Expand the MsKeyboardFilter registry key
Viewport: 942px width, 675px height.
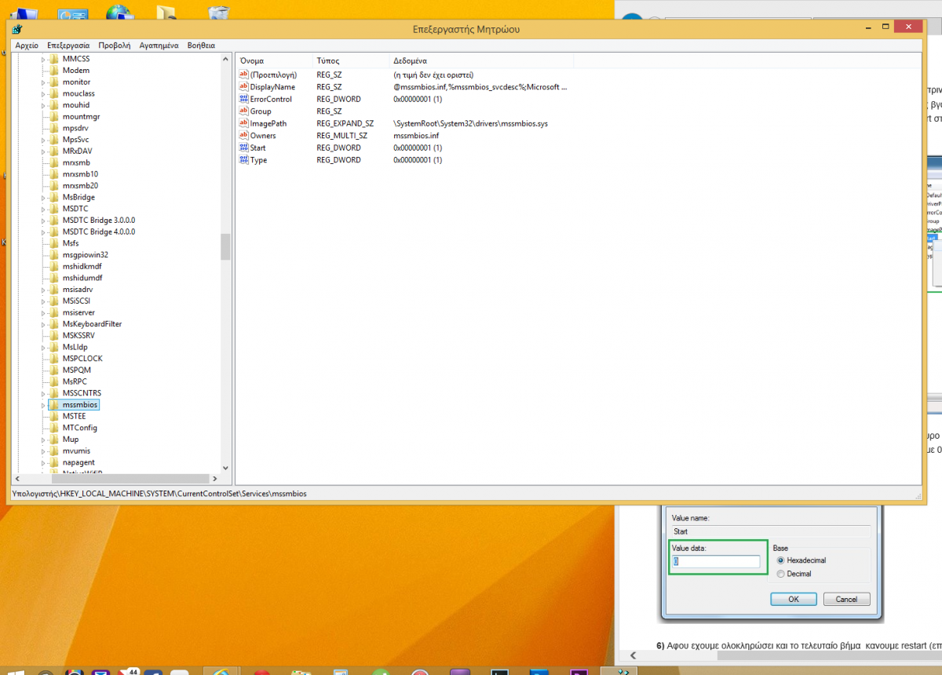(x=42, y=324)
